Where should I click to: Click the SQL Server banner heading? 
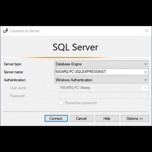(x=75, y=47)
